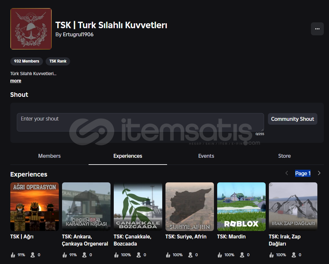Screen dimensions: 329x264
Task: Click player count icon under TSK: Irak
Action: [x=294, y=255]
